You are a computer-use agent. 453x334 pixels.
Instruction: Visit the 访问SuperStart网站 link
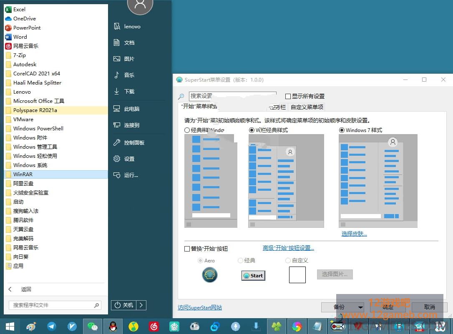200,307
